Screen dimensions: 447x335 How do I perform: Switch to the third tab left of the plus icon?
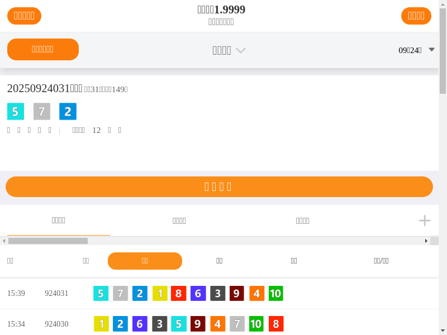pyautogui.click(x=302, y=221)
